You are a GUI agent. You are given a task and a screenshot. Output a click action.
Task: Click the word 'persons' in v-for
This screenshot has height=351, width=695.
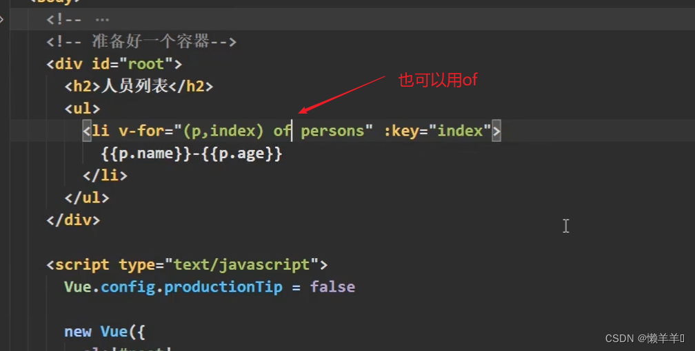(332, 131)
